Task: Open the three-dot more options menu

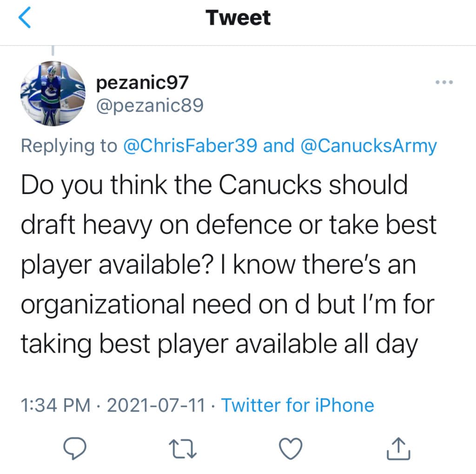Action: (x=444, y=83)
